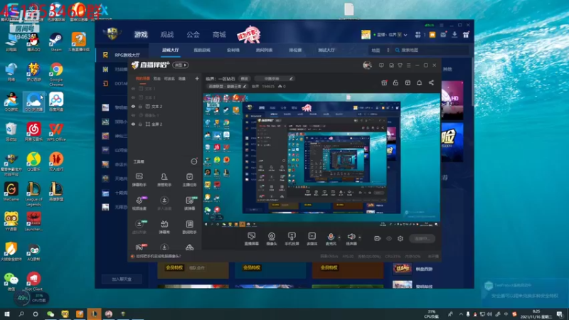Screen dimensions: 569x320
Task: Click the gift icon in game platform header
Action: (x=466, y=34)
